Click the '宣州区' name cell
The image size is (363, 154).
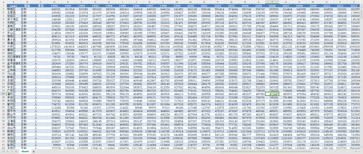click(x=13, y=104)
